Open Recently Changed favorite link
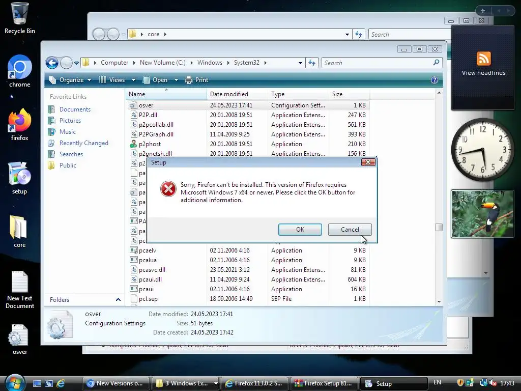Viewport: 521px width, 391px height. (84, 143)
